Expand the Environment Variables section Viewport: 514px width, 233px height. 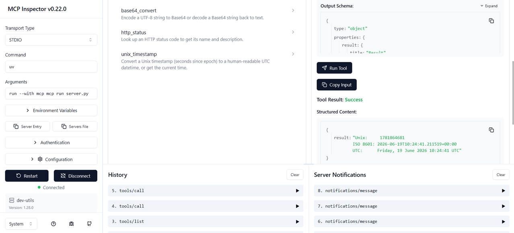51,110
